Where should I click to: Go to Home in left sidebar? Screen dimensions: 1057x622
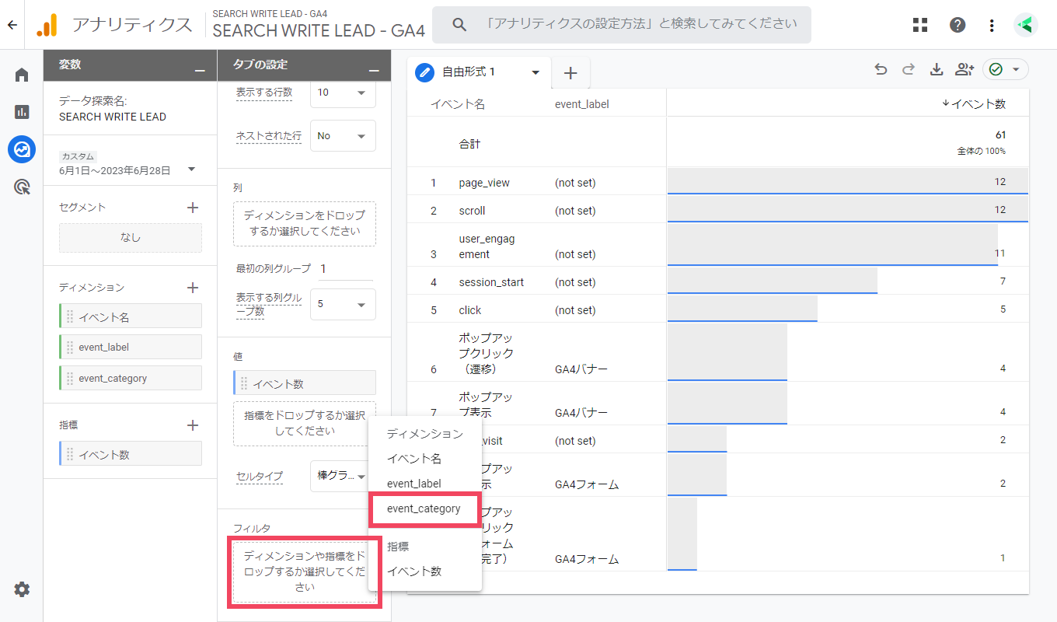pyautogui.click(x=22, y=75)
